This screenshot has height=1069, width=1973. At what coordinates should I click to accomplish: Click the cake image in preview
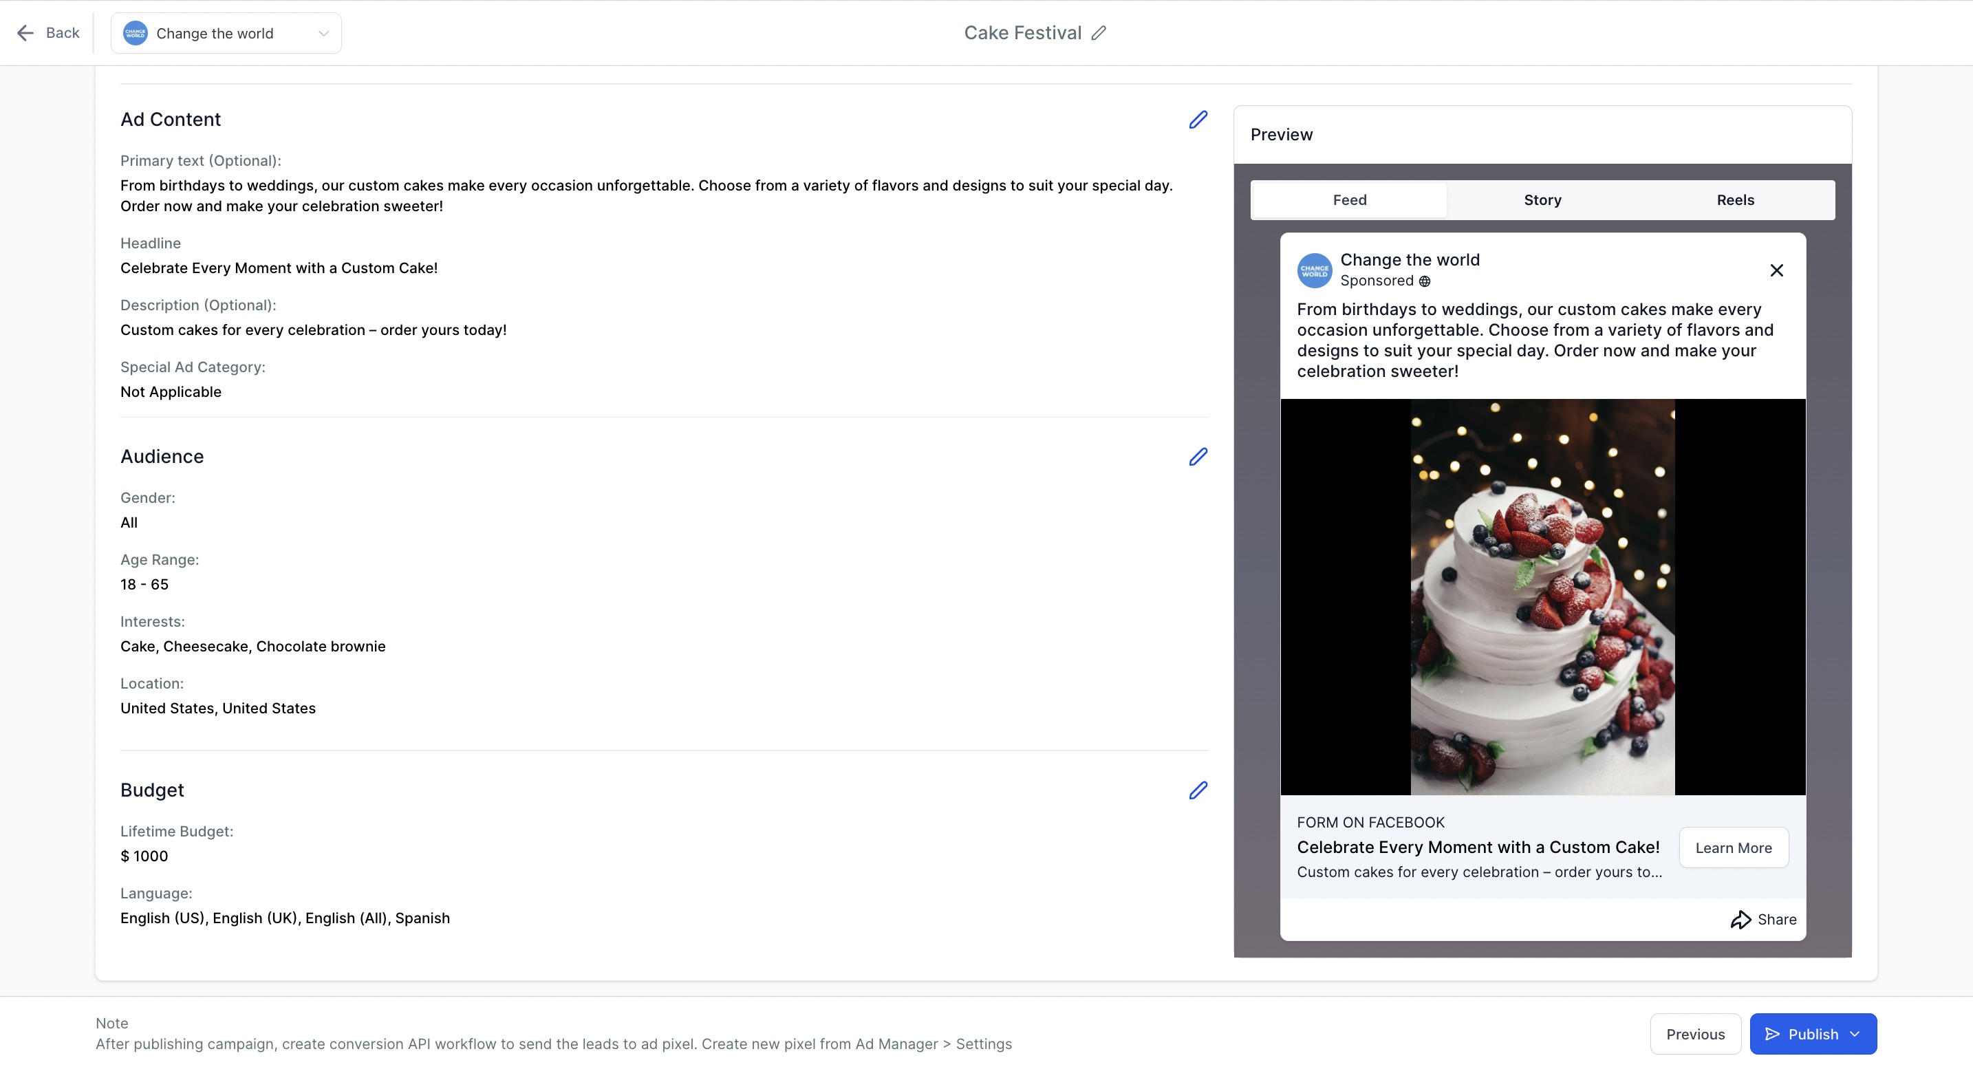coord(1542,596)
